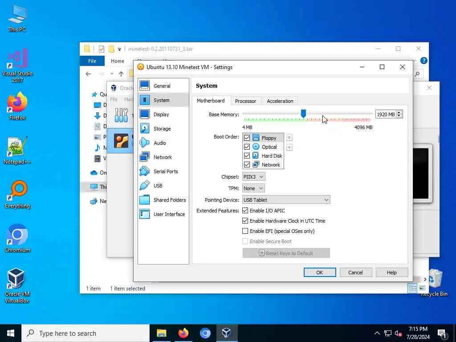Increase base memory with spinner up arrow
The width and height of the screenshot is (456, 342).
[x=399, y=113]
